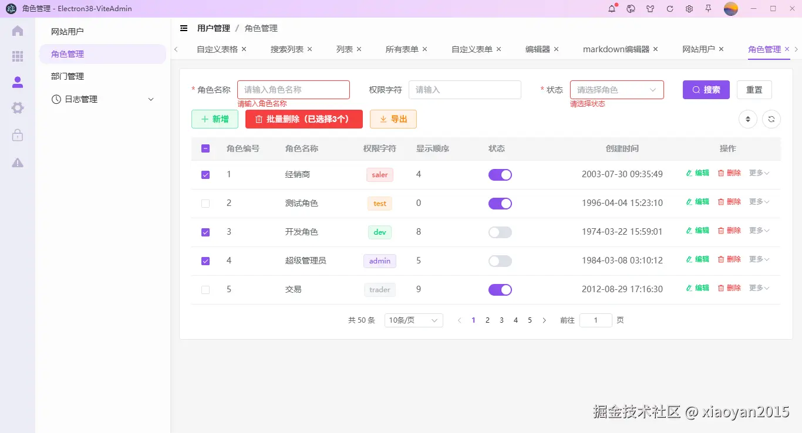Click the 批量删除 batch delete button
Image resolution: width=802 pixels, height=433 pixels.
304,119
